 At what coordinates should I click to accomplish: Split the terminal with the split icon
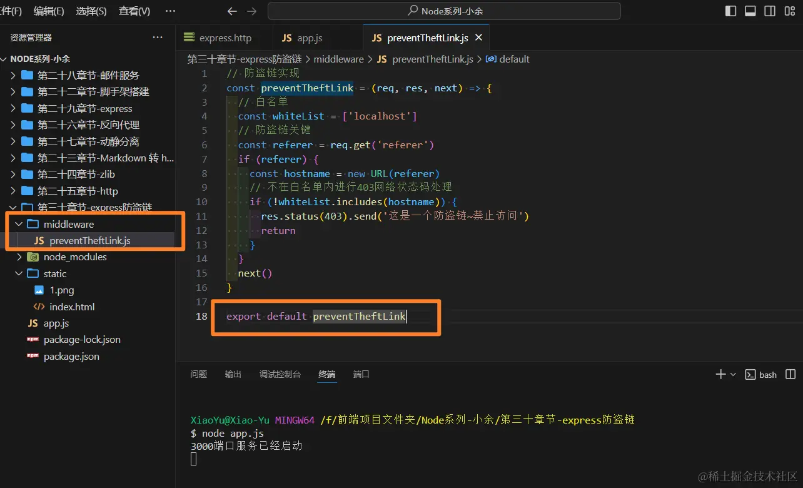coord(790,374)
